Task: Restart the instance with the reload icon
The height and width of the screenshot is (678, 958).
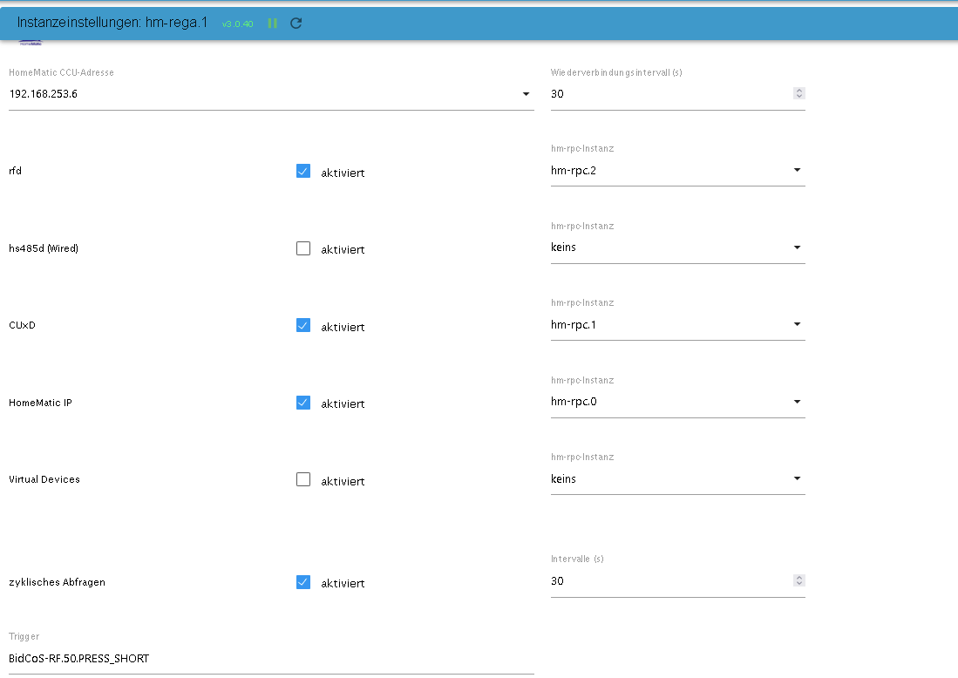Action: point(296,24)
